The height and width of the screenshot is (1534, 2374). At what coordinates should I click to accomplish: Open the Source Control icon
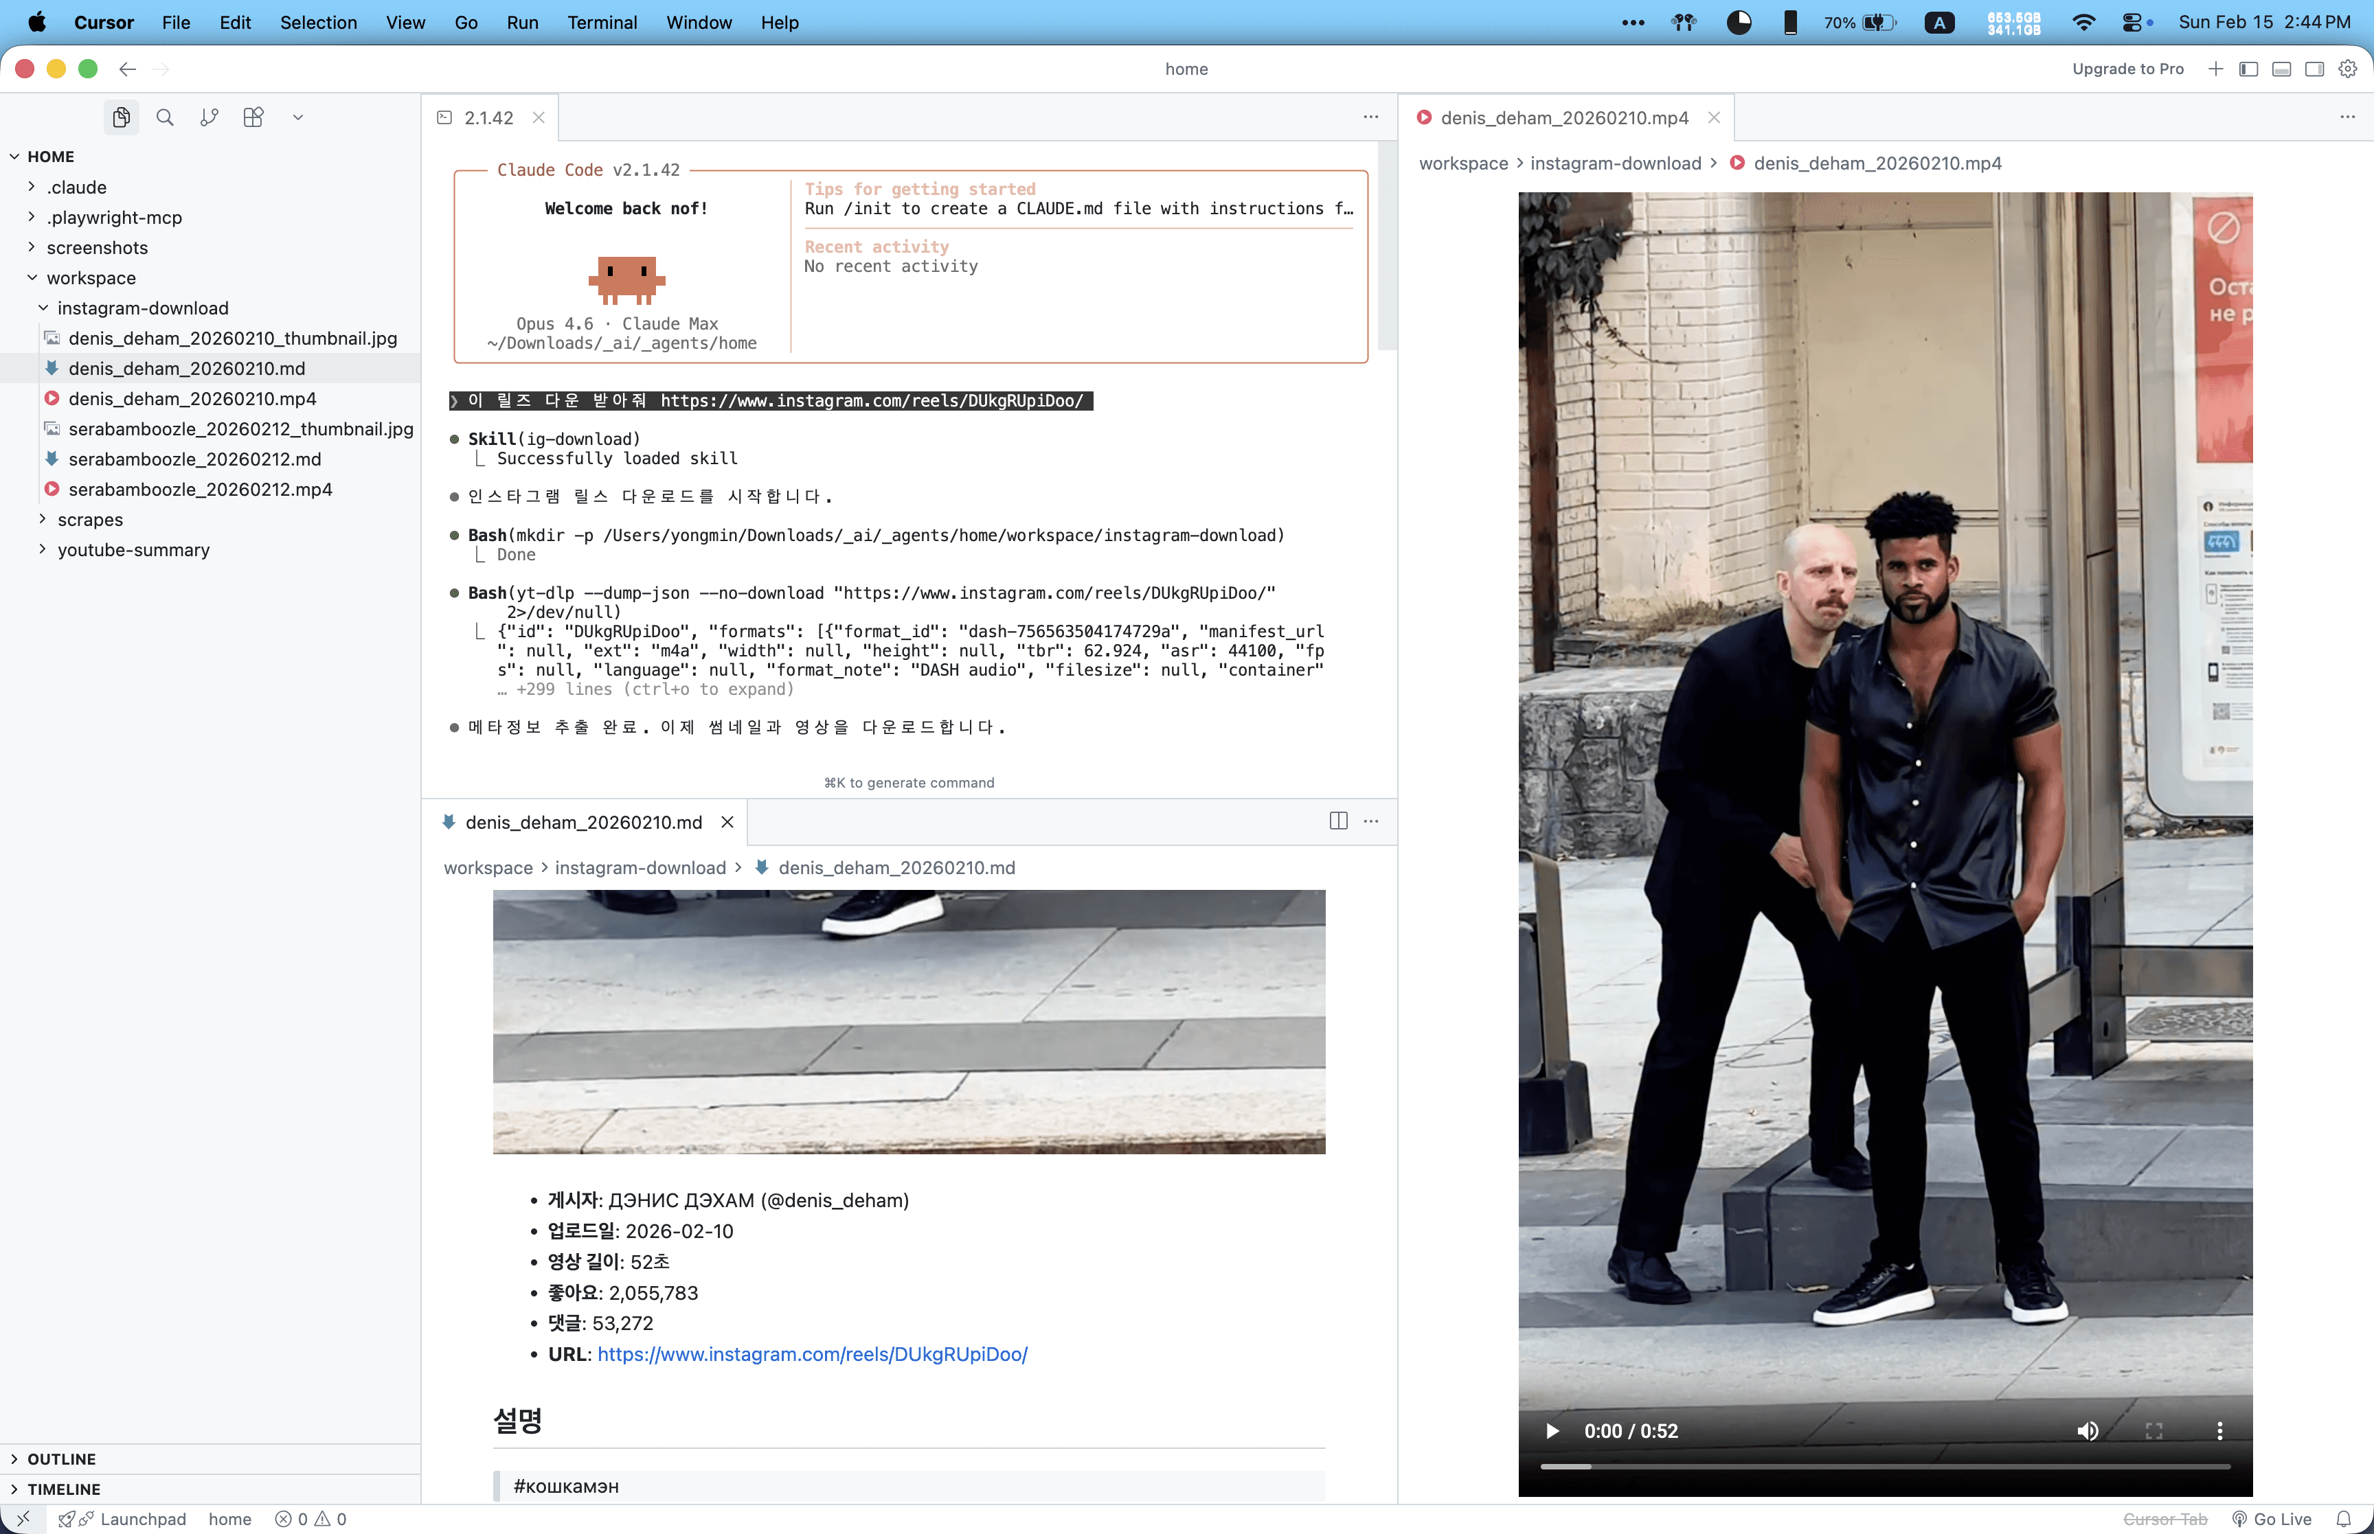pos(210,117)
